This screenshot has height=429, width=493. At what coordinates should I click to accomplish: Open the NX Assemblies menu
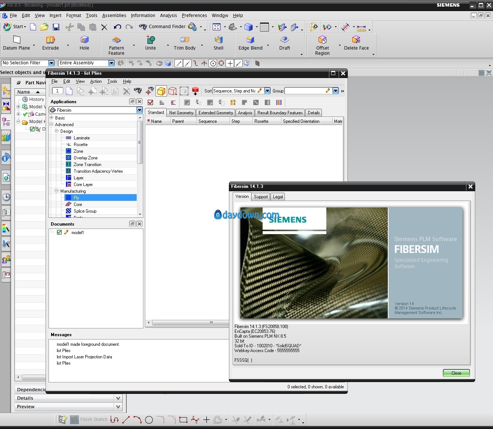(x=114, y=16)
